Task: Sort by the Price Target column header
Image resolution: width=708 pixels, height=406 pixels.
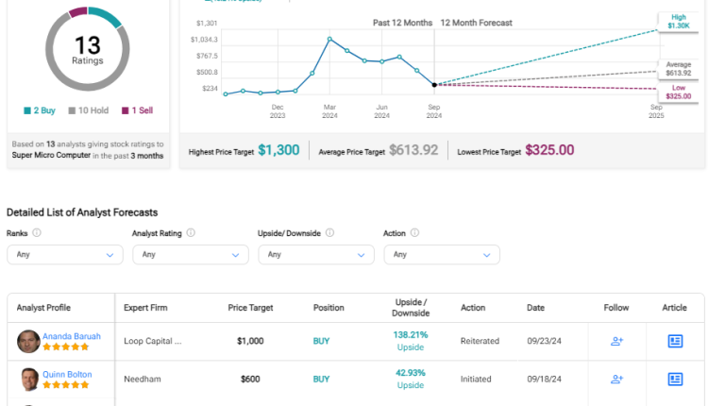Action: click(250, 308)
